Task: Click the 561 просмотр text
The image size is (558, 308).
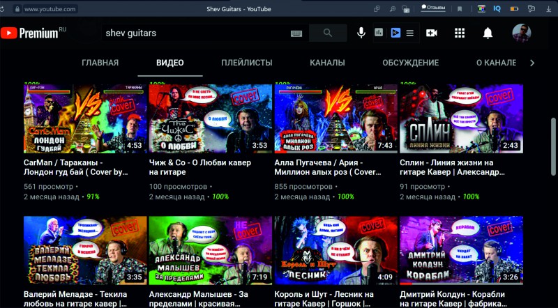Action: tap(48, 186)
